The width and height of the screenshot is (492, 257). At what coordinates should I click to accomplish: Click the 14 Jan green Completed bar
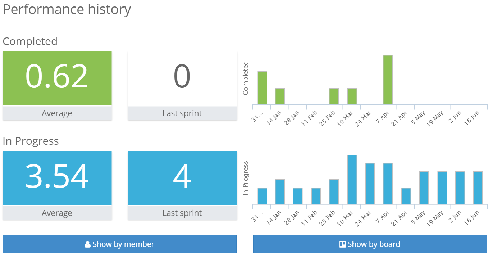coord(280,96)
